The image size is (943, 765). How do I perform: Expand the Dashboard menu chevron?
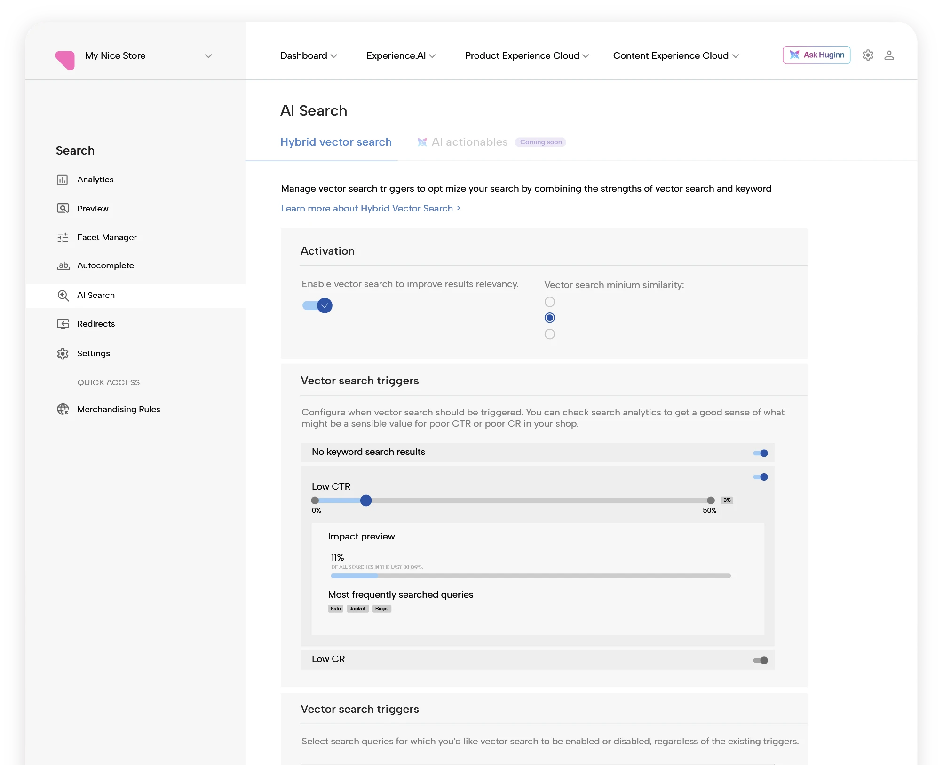point(334,56)
